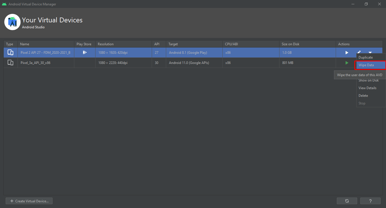Click the Android Studio logo in header
The height and width of the screenshot is (208, 386).
click(12, 22)
